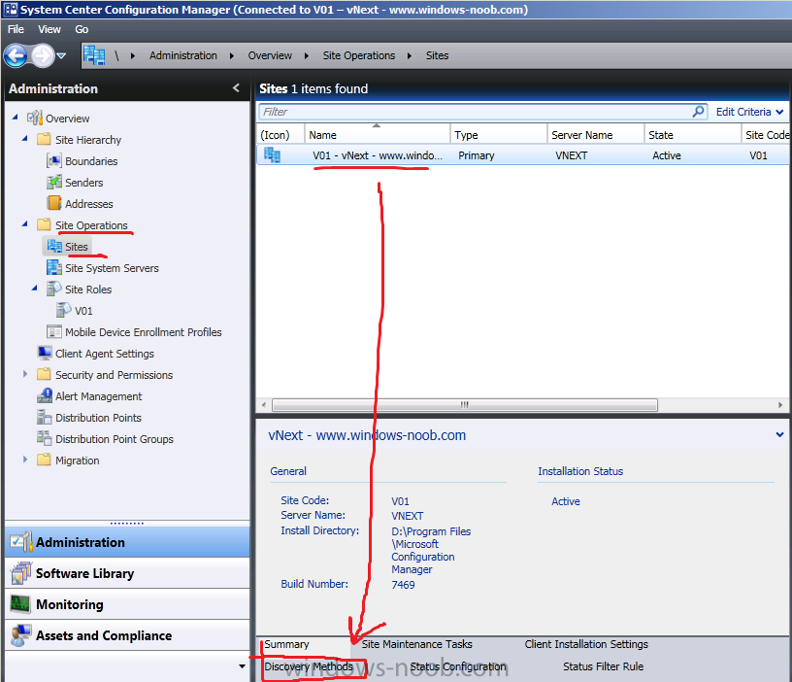Switch to the Discovery Methods tab
This screenshot has width=792, height=682.
pyautogui.click(x=309, y=666)
